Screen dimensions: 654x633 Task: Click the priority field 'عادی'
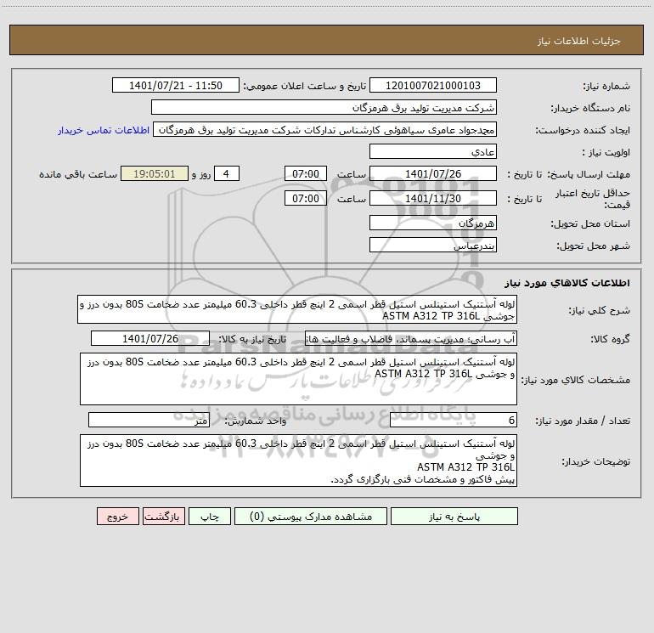pyautogui.click(x=433, y=151)
